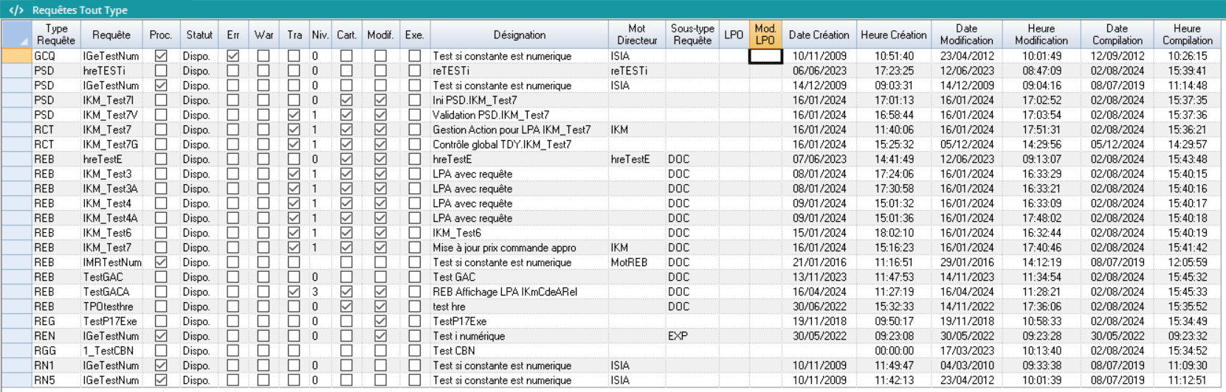Click the TPOtesthre cell in Requête column
1226x392 pixels.
[109, 307]
